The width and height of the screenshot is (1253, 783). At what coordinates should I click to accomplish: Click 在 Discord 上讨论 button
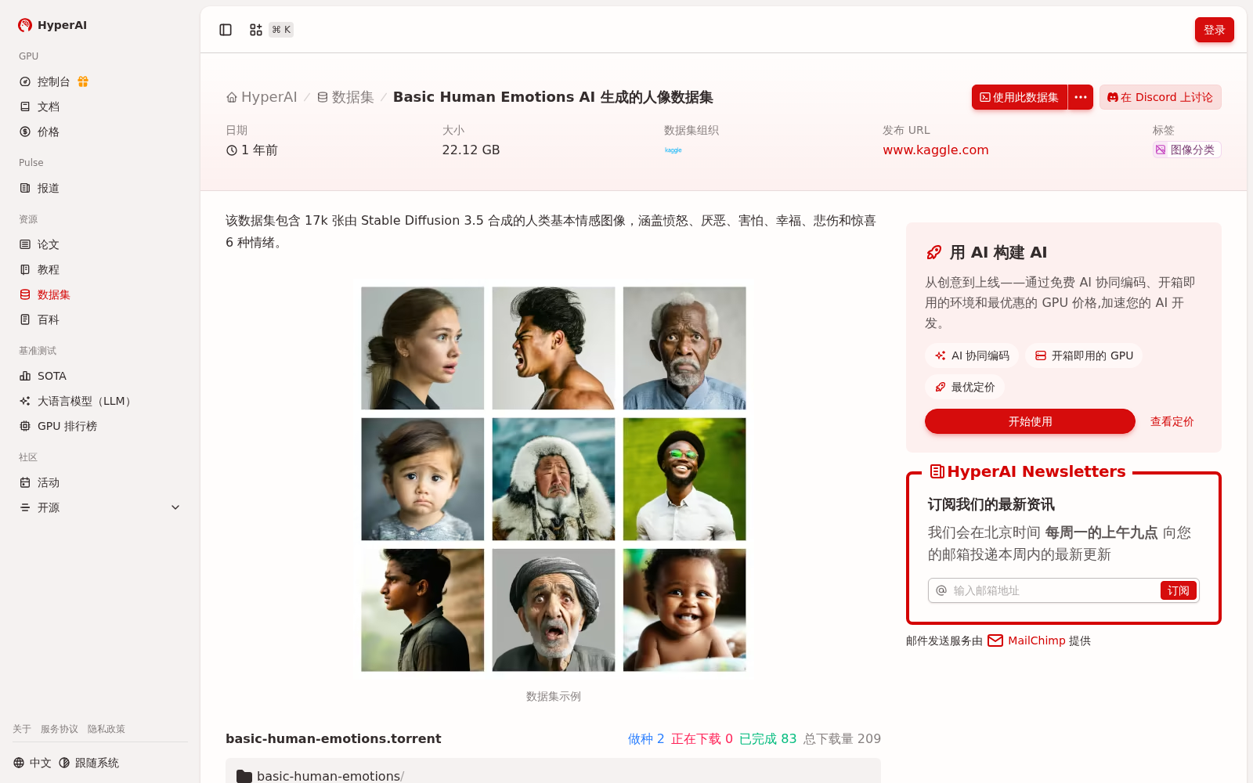[x=1160, y=97]
